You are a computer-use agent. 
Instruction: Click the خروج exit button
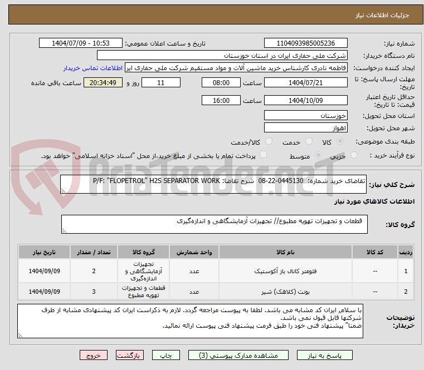tap(93, 355)
